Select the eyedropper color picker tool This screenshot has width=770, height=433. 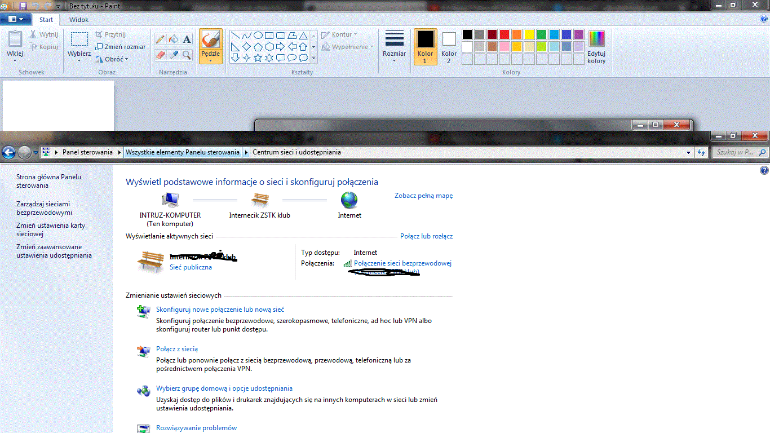173,55
